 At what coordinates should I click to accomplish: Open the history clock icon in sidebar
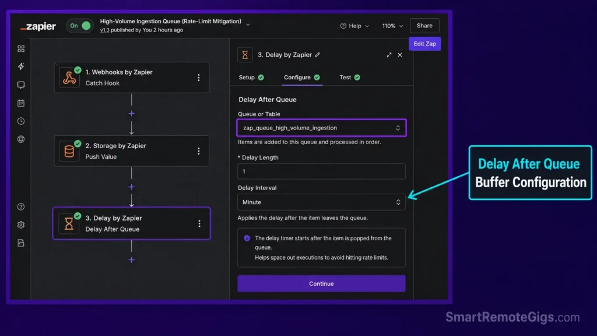pyautogui.click(x=21, y=121)
